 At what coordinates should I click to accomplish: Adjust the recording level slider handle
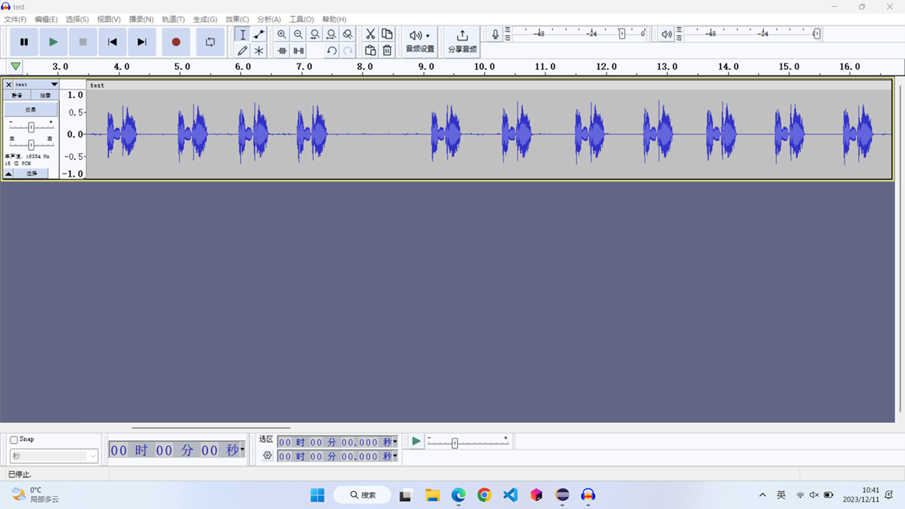coord(622,34)
